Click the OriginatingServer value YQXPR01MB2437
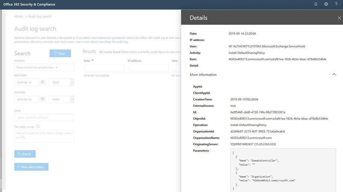 click(253, 144)
